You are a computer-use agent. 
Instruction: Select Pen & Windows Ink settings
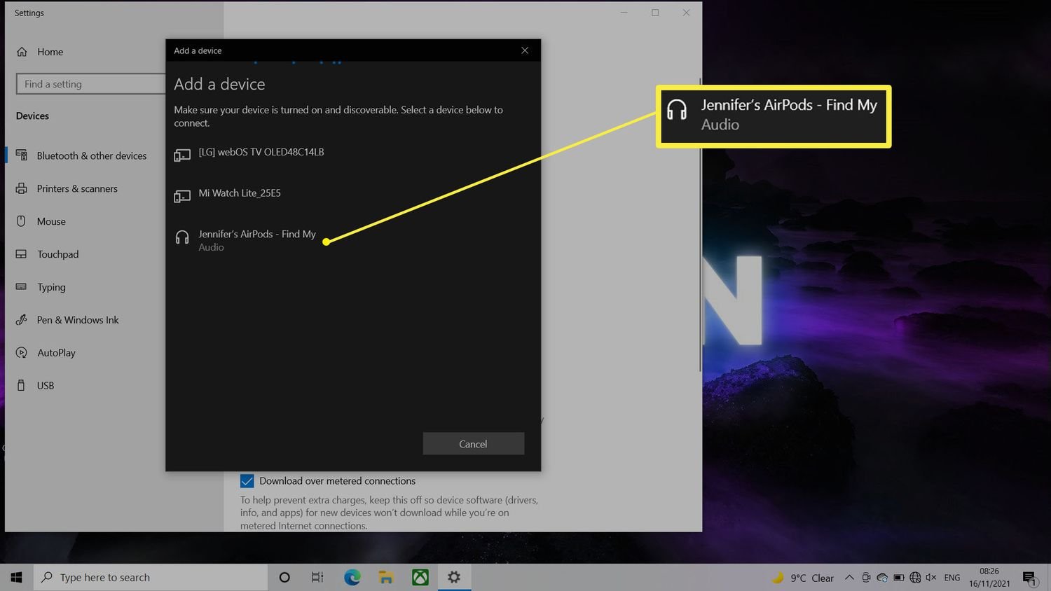(x=78, y=320)
